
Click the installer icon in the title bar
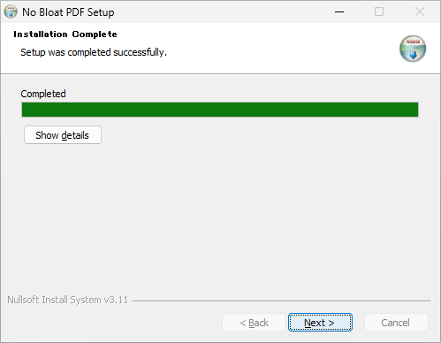click(x=11, y=11)
